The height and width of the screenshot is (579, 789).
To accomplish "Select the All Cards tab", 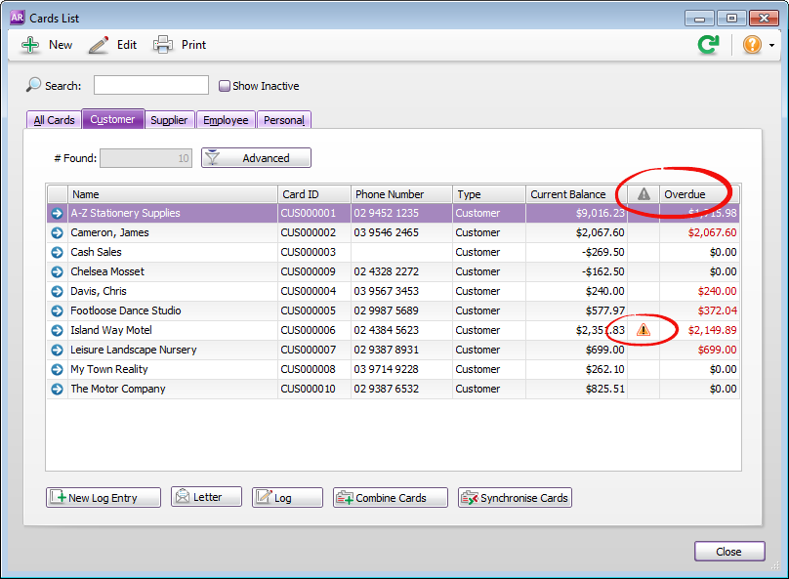I will [x=53, y=119].
